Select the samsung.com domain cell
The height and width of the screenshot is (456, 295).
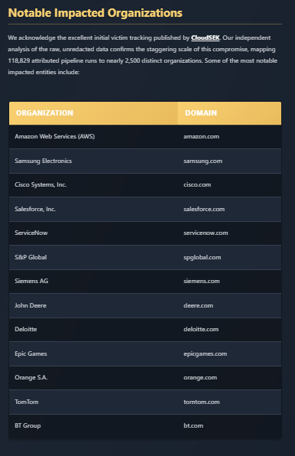(229, 161)
